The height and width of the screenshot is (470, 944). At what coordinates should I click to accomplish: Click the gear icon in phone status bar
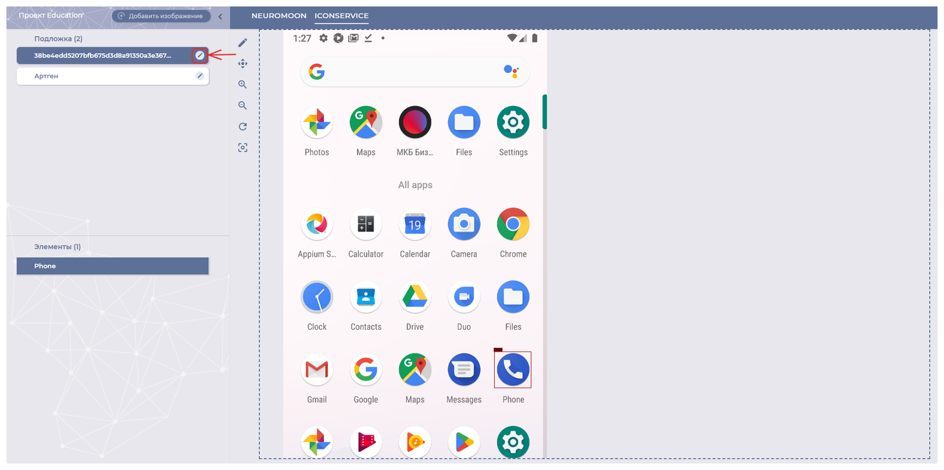(x=324, y=38)
